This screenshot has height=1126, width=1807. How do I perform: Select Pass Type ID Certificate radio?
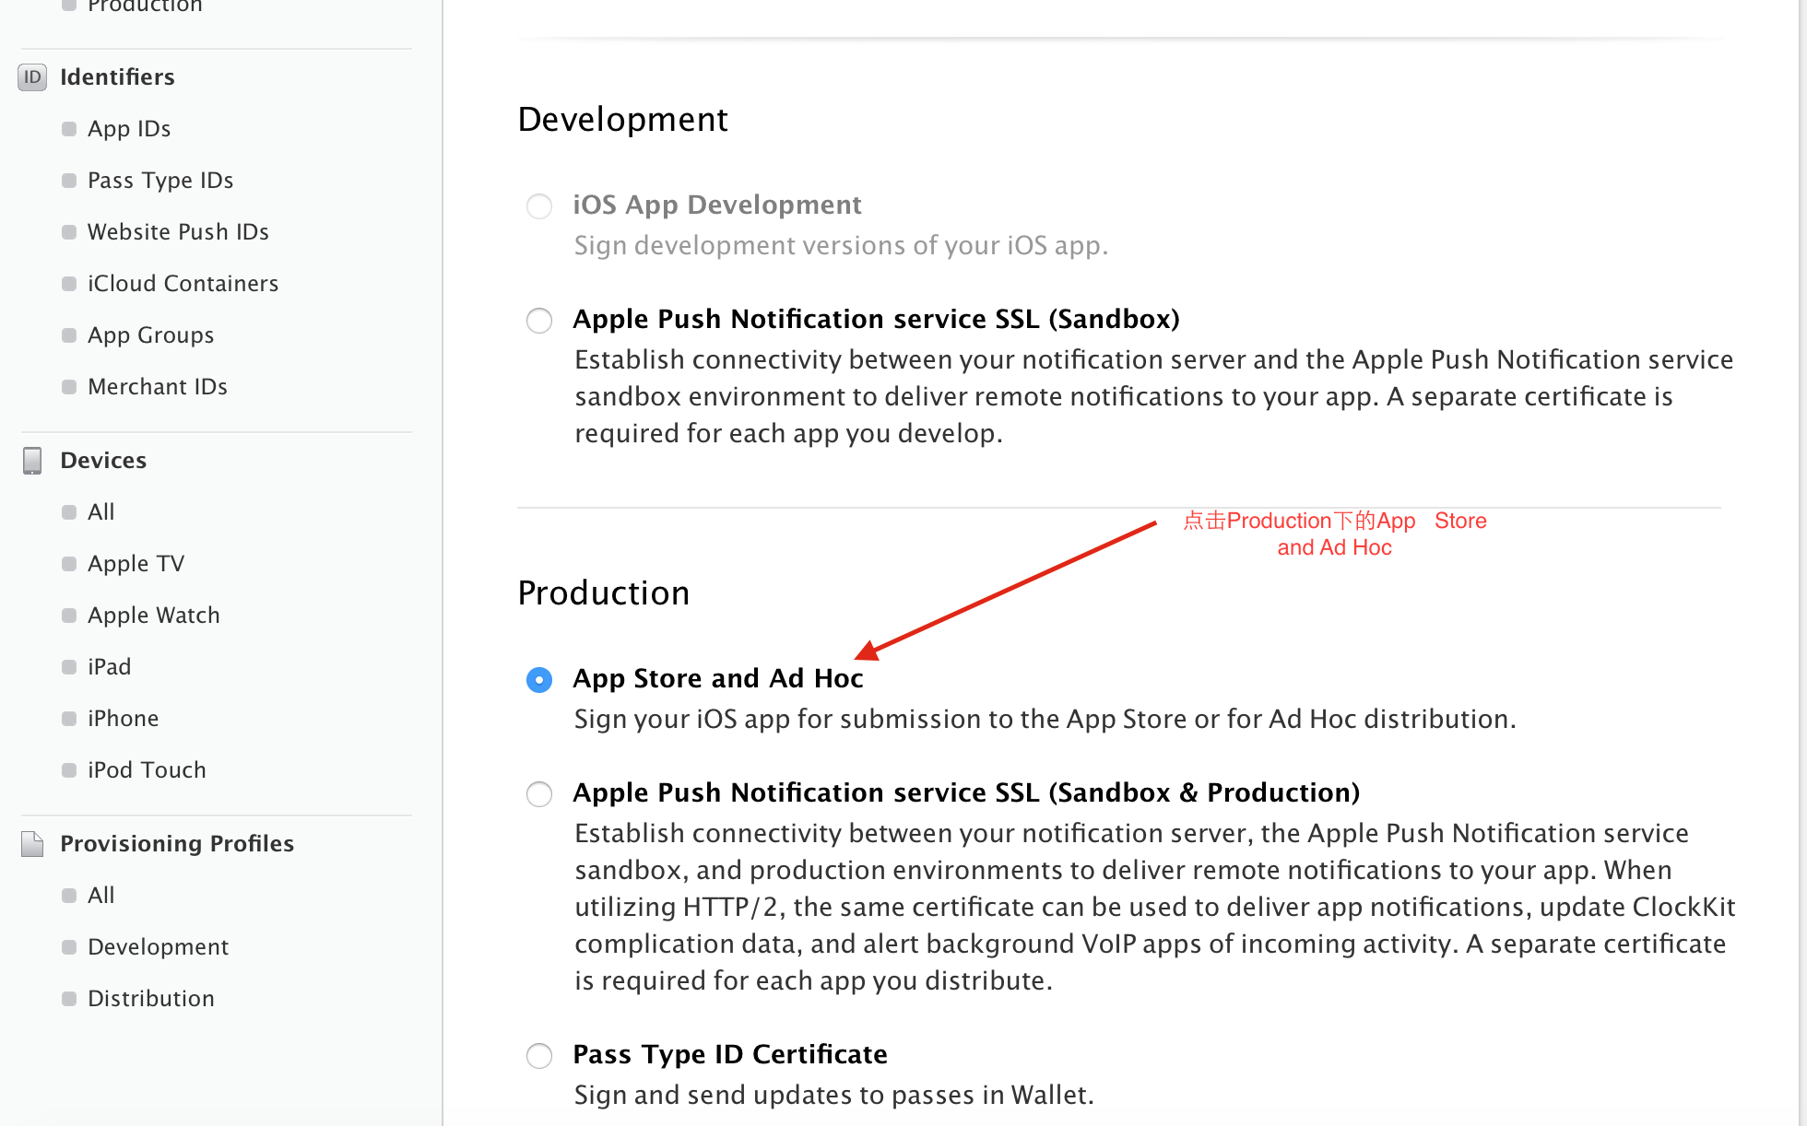pos(539,1056)
